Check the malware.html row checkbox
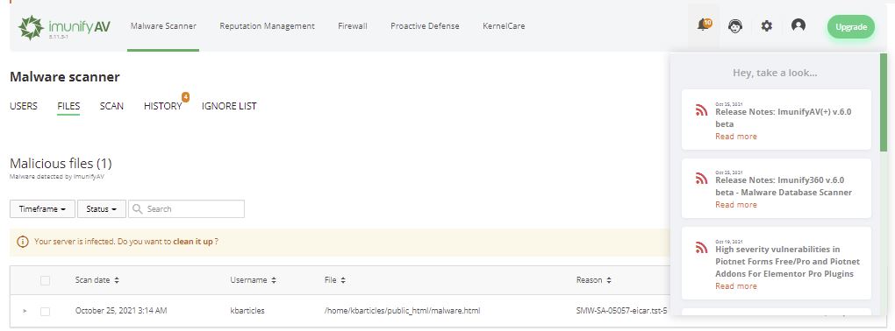The height and width of the screenshot is (331, 895). [x=45, y=311]
